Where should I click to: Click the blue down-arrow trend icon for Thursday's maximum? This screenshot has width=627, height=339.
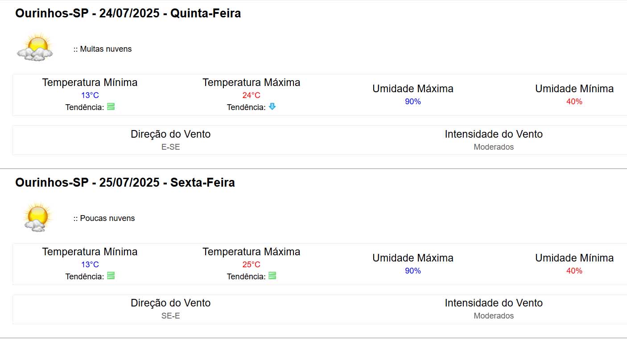[272, 107]
